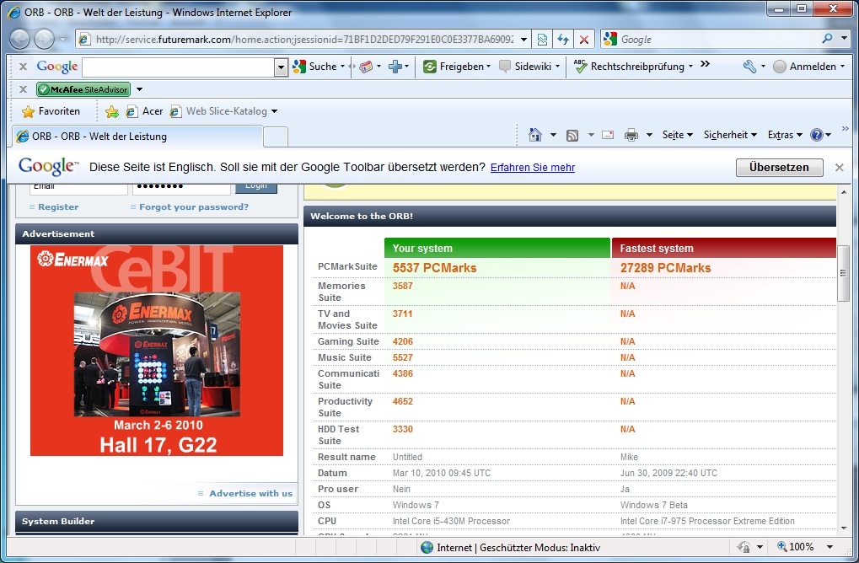Click the Advertise with us link
This screenshot has height=563, width=859.
click(250, 493)
